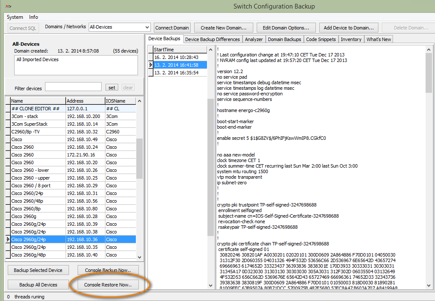This screenshot has height=301, width=435.
Task: Open the Domain Backups tab
Action: [285, 39]
